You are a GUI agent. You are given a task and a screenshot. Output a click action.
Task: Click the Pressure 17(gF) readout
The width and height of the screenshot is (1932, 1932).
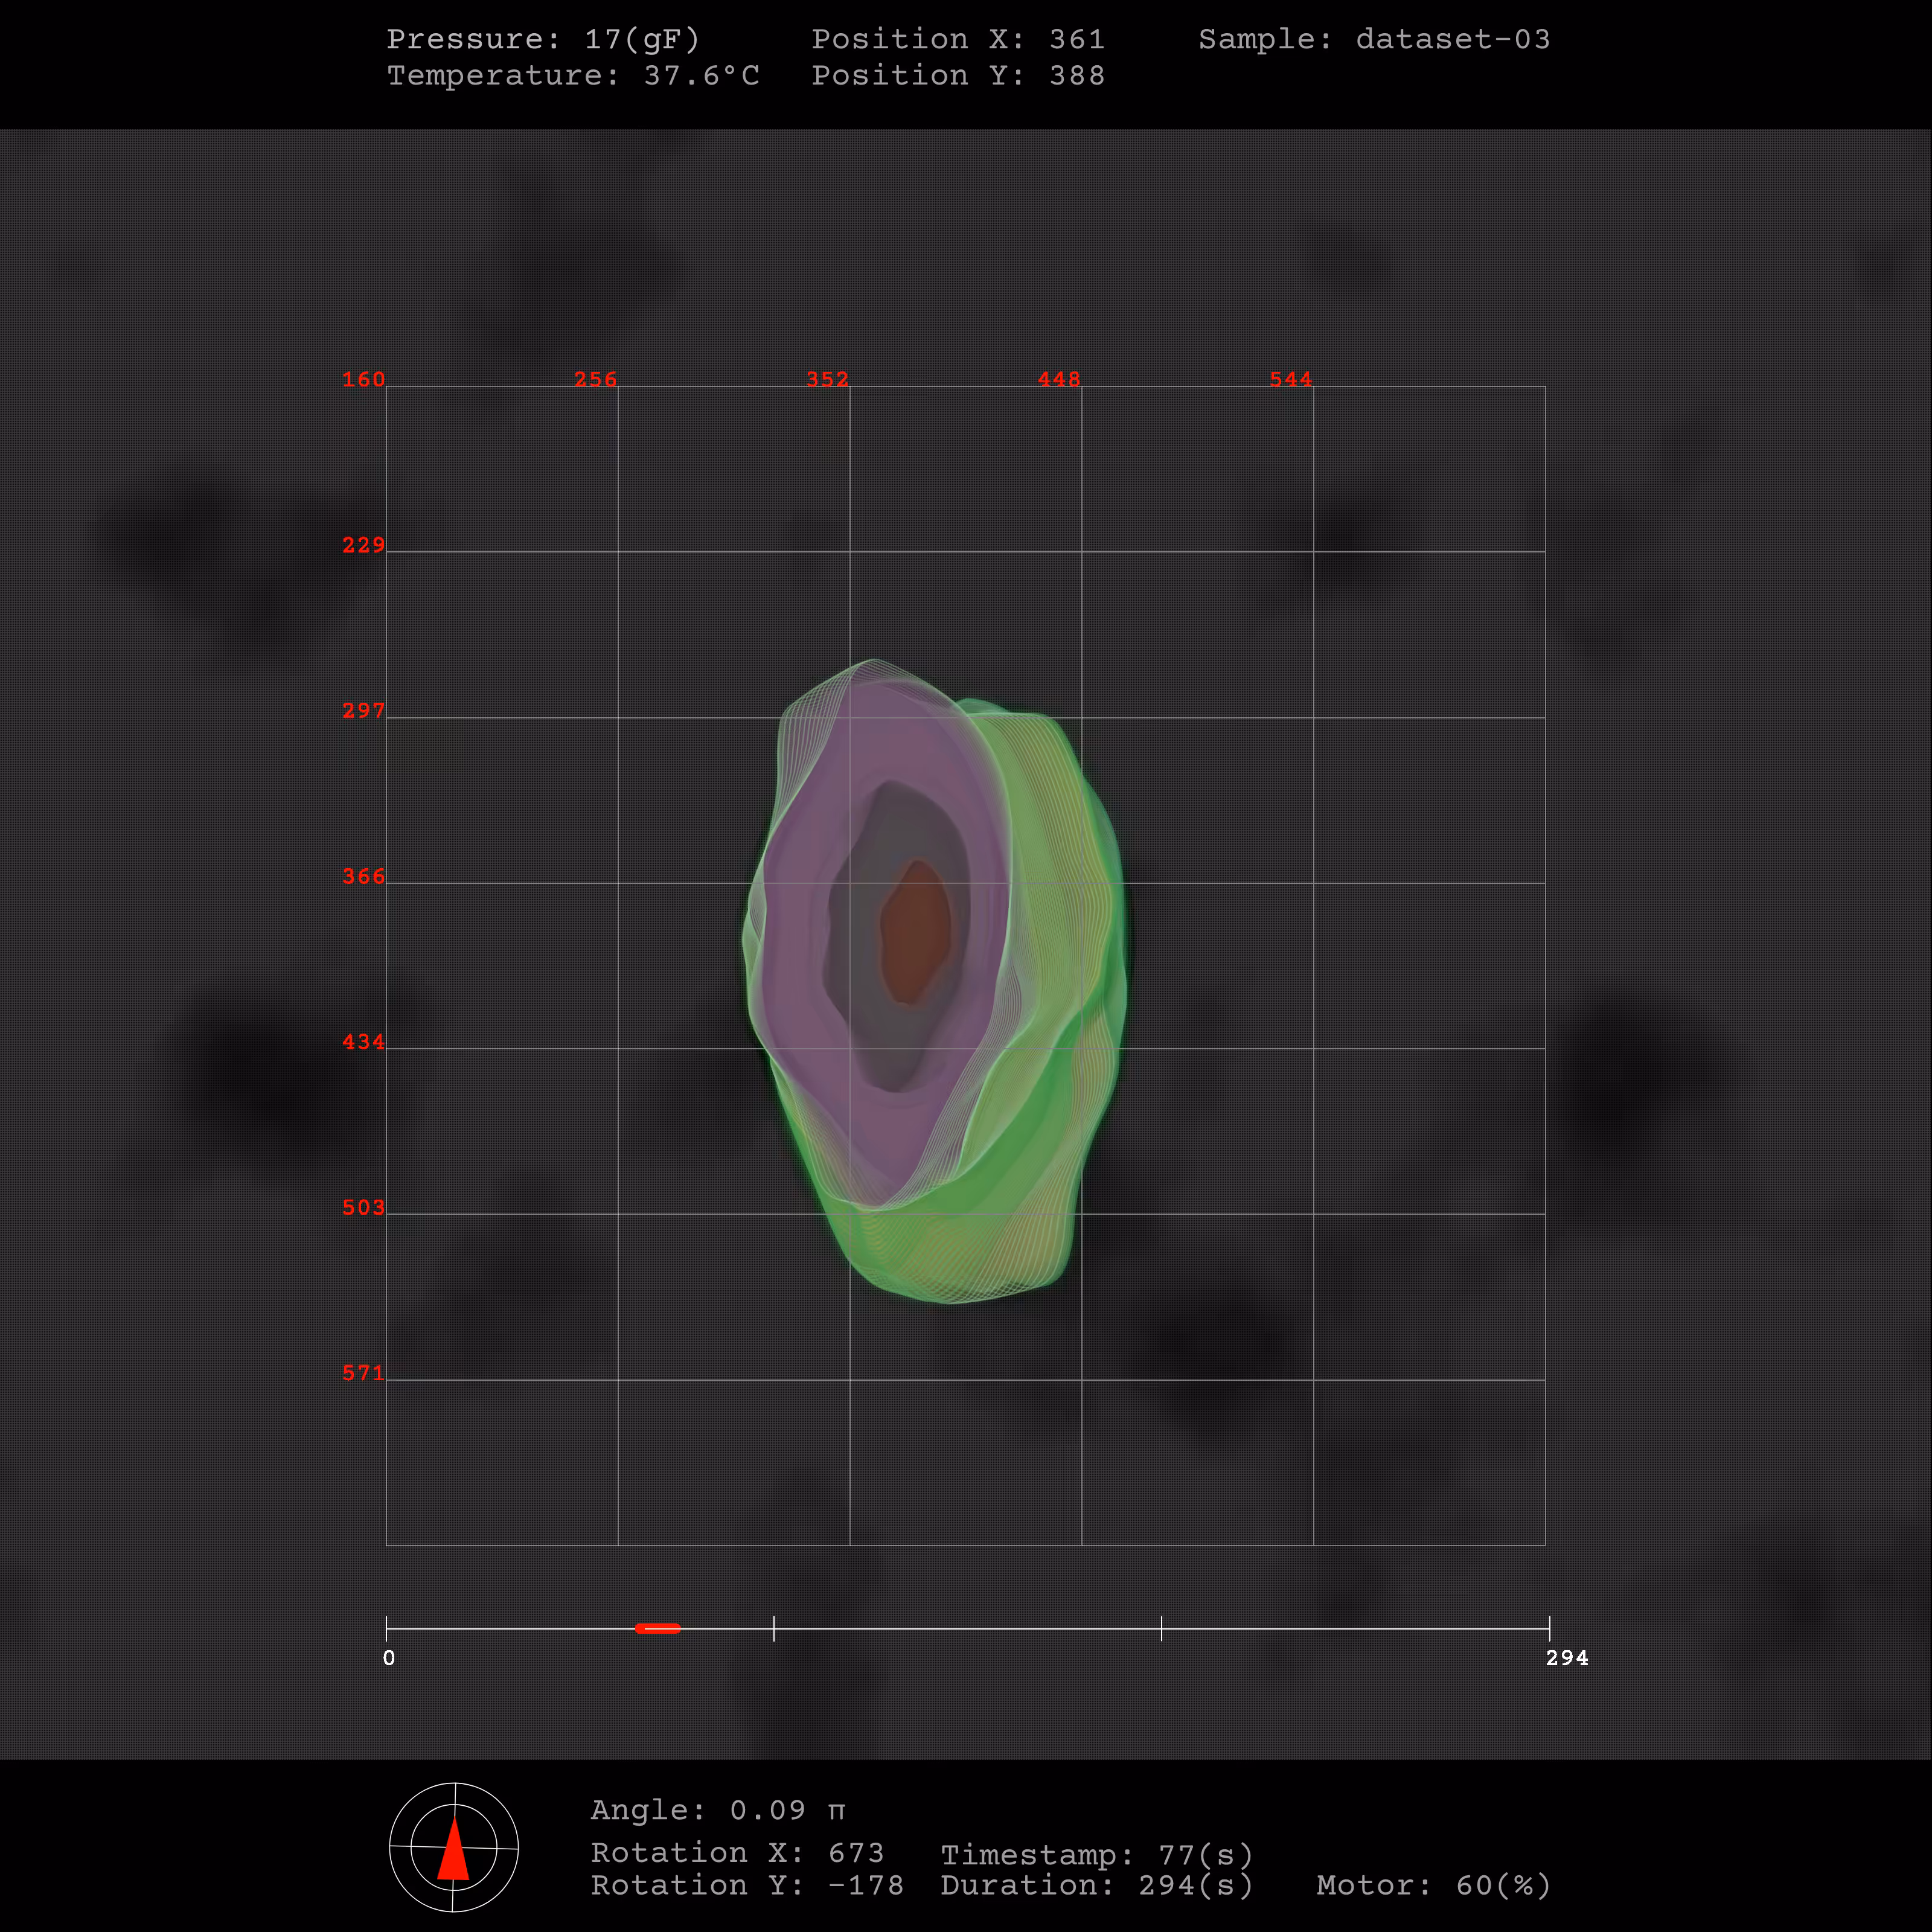[543, 39]
